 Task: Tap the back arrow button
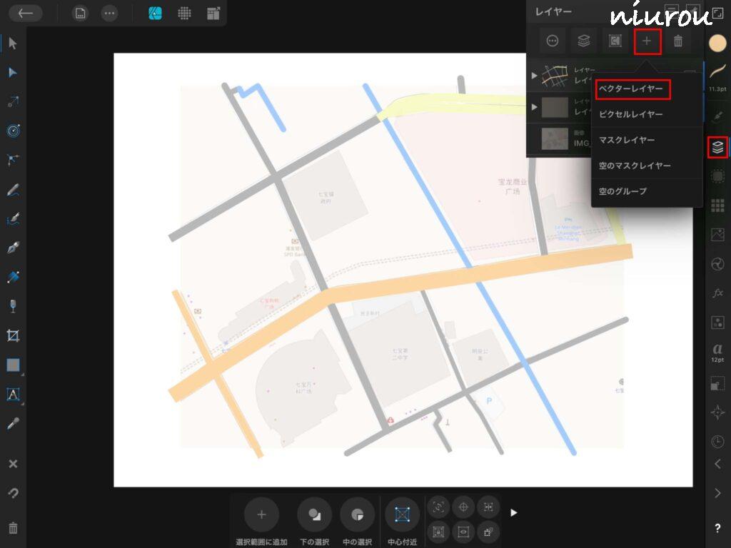[25, 14]
